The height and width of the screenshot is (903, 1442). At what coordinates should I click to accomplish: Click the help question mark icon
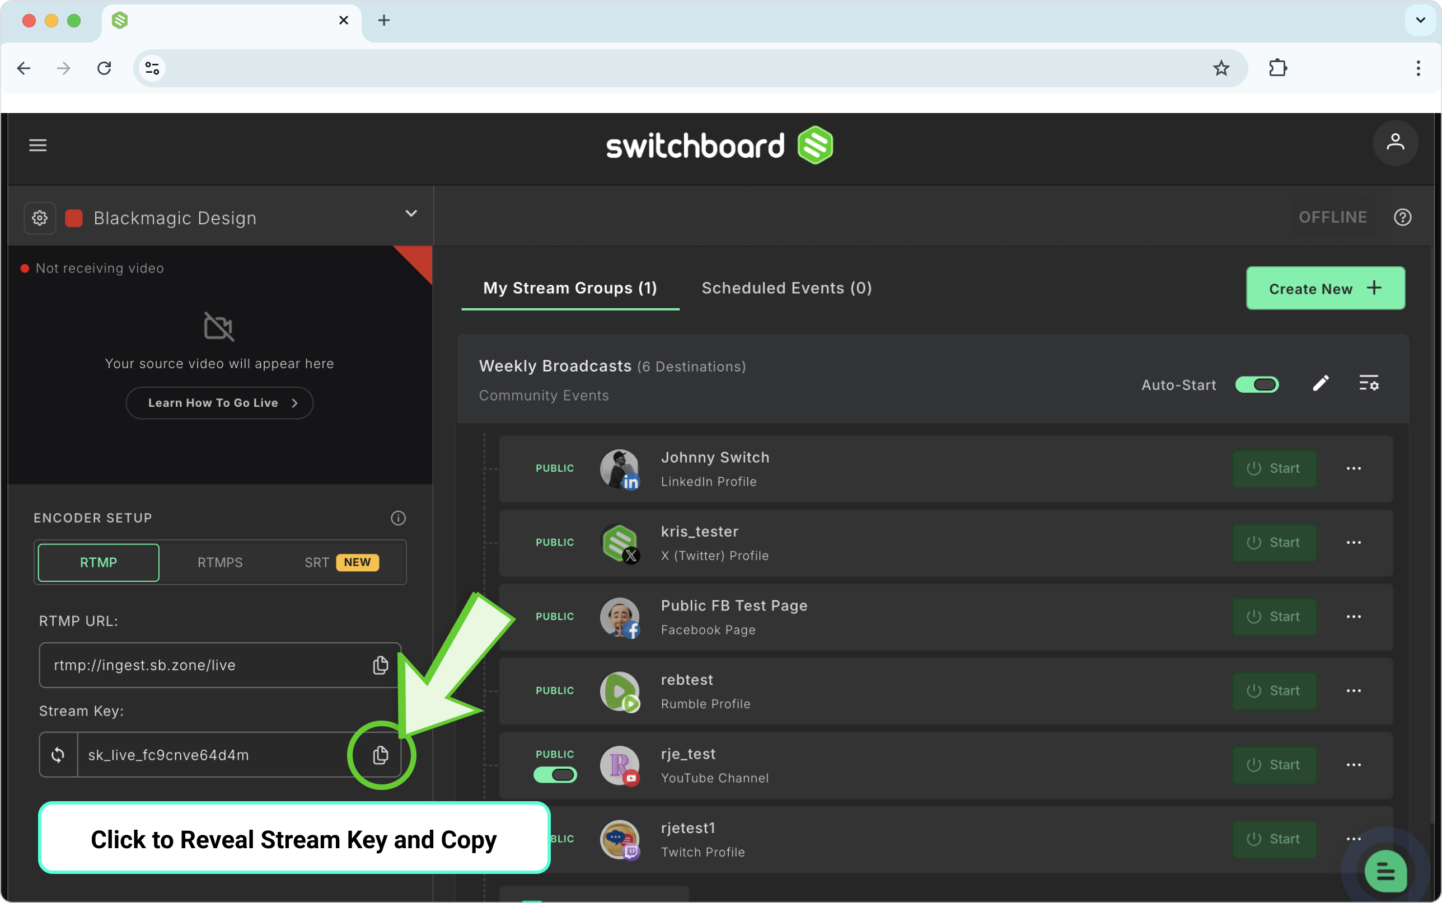(x=1402, y=218)
